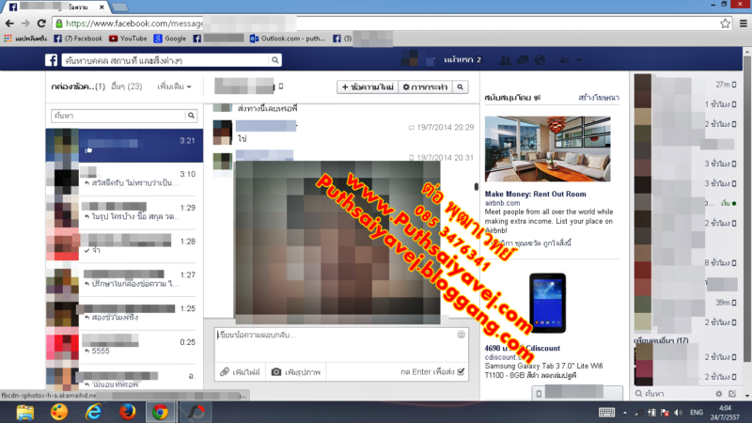Expand the เพิ่มเติม dropdown
Screen dimensions: 752x423
tap(174, 86)
